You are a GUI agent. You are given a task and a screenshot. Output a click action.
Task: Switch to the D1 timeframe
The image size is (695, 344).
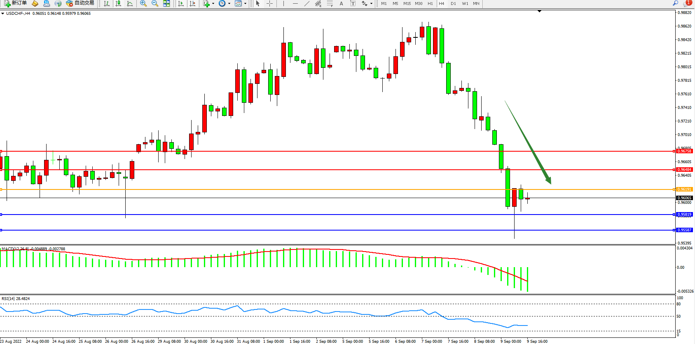453,3
